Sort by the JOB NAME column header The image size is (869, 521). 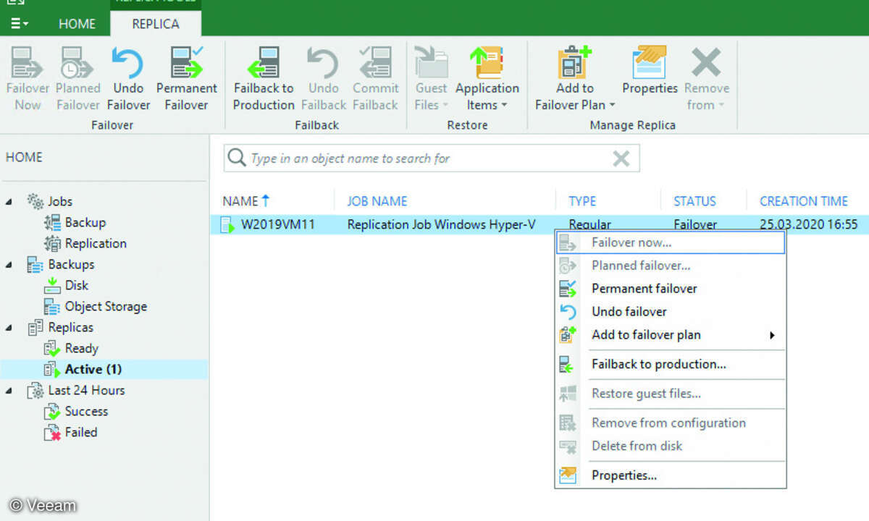[x=377, y=201]
